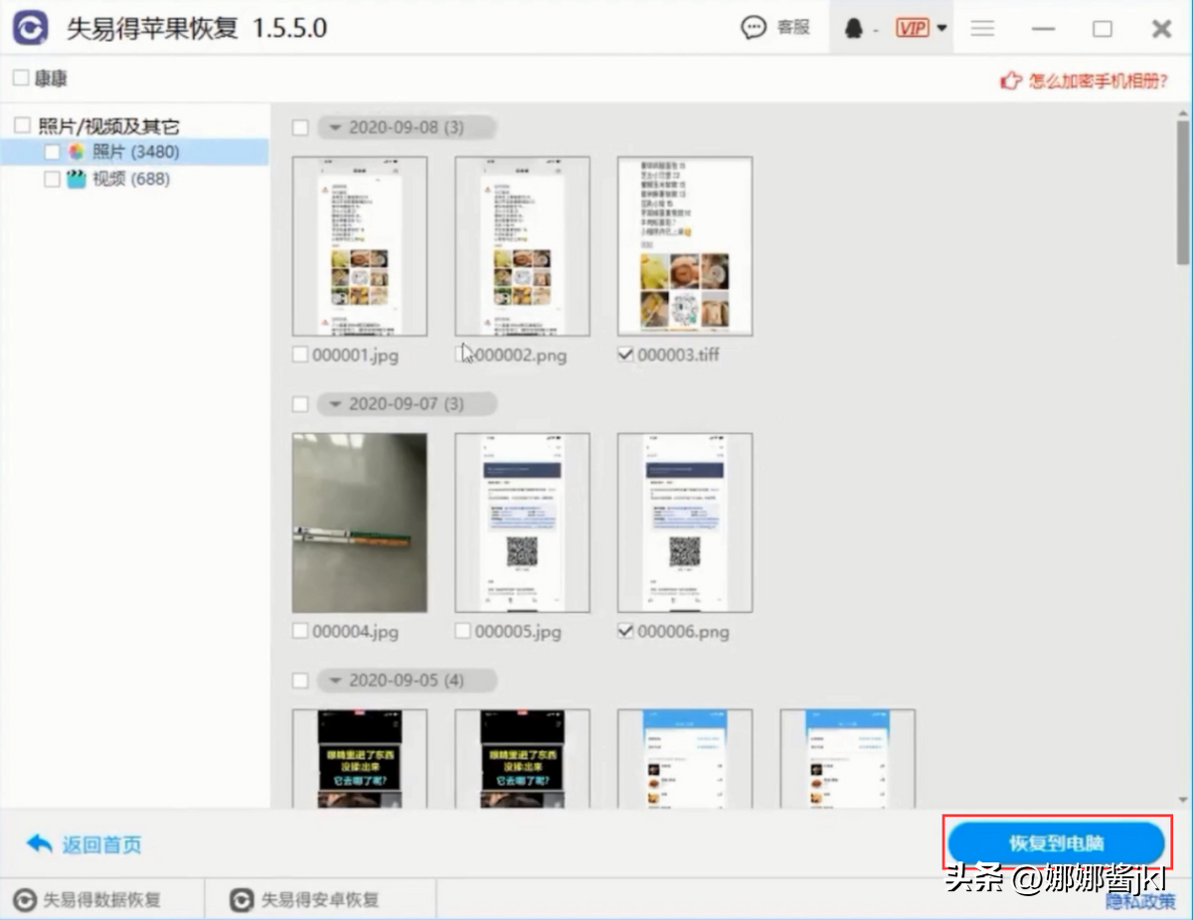The width and height of the screenshot is (1193, 920).
Task: Collapse the 2020-09-07 (3) group
Action: click(336, 404)
